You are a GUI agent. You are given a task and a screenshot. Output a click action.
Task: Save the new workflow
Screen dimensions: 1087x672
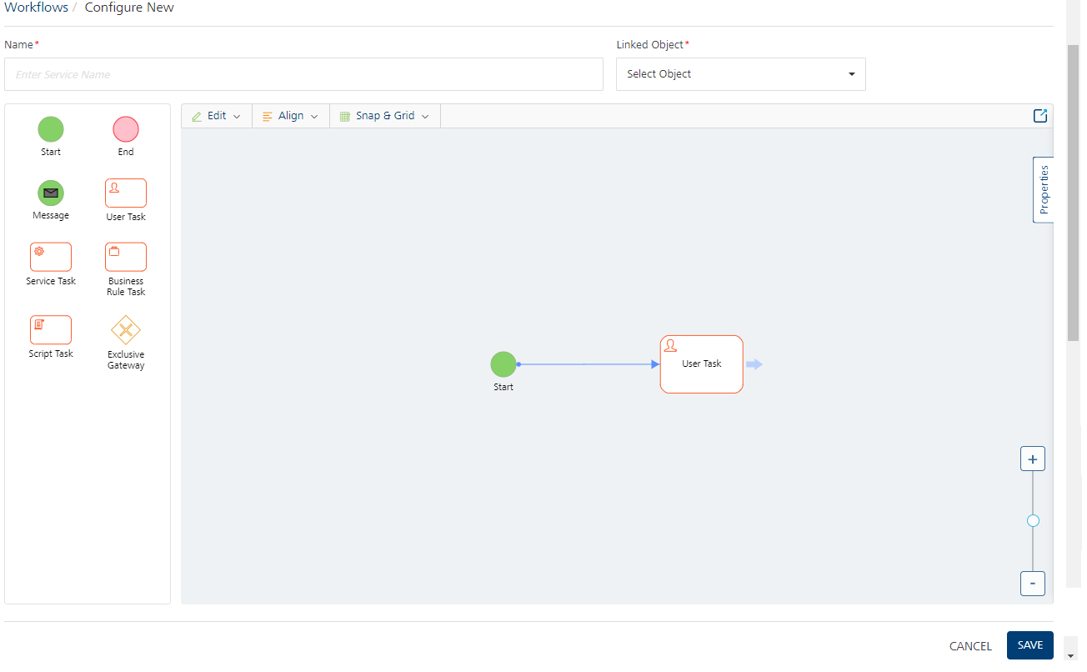point(1029,644)
